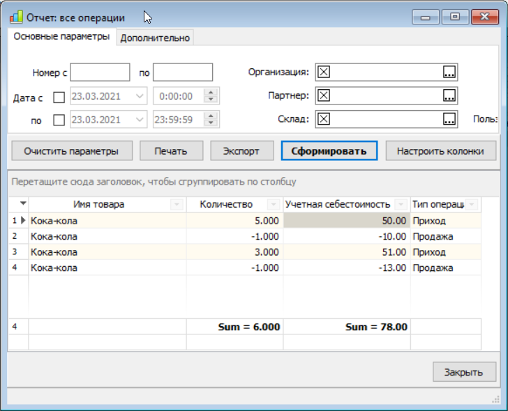The width and height of the screenshot is (508, 411).
Task: Open Настроить колонки settings
Action: 440,150
